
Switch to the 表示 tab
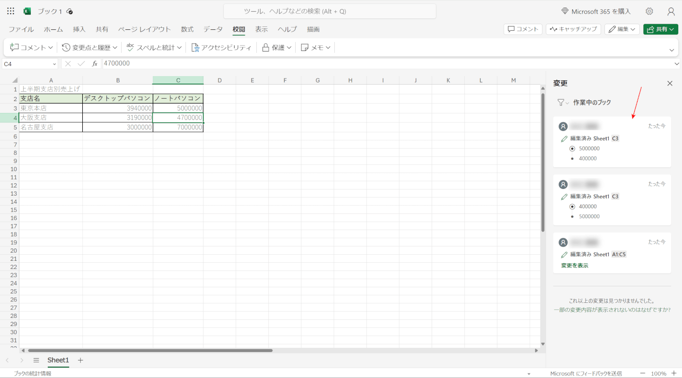262,29
